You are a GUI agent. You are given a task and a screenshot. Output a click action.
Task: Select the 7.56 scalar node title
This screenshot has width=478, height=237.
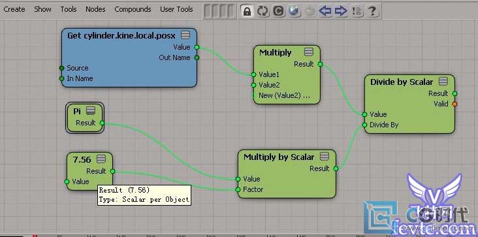82,159
